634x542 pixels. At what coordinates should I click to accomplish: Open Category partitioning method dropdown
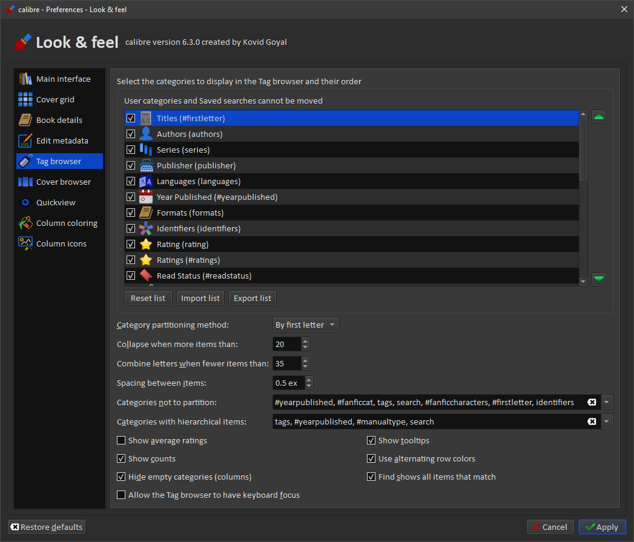click(x=305, y=325)
